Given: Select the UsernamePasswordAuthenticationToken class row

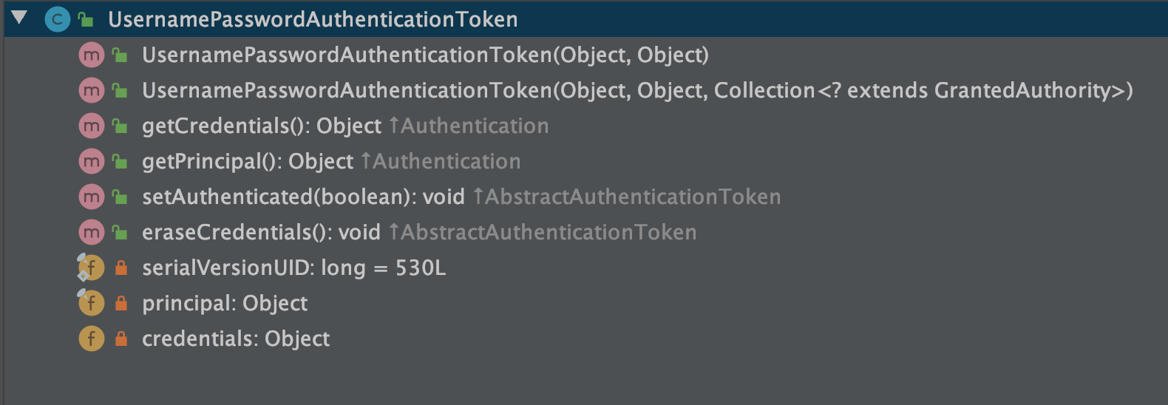Looking at the screenshot, I should point(313,19).
